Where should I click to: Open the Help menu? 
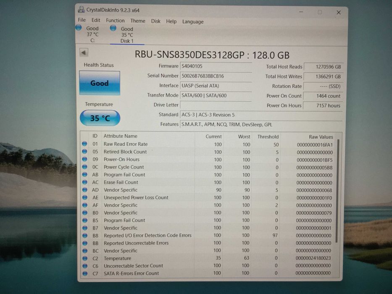(171, 21)
